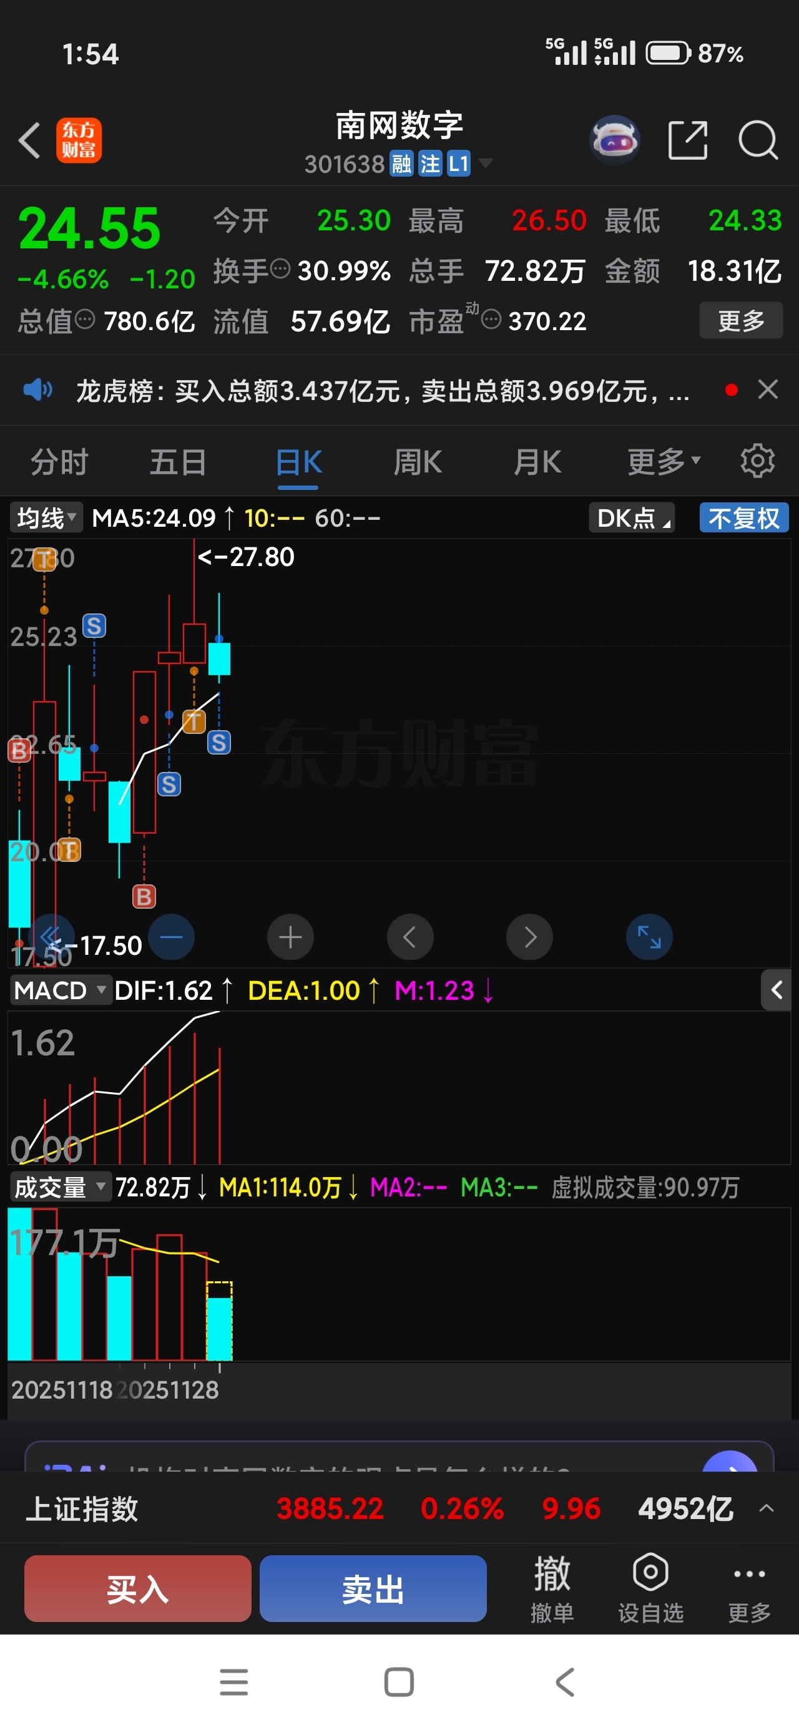Tap the S sell marker at top of chart
This screenshot has width=799, height=1730.
tap(94, 626)
